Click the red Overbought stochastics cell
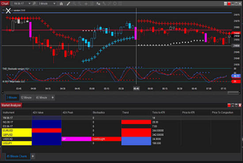The width and height of the screenshot is (243, 163). pyautogui.click(x=106, y=139)
